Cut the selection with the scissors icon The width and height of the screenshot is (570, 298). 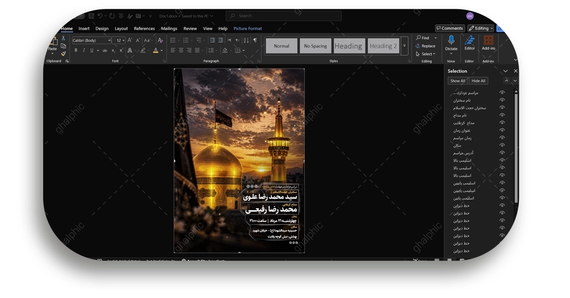[63, 38]
